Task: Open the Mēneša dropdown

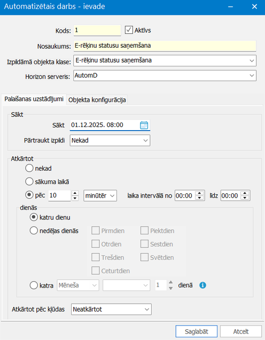Action: coord(78,285)
